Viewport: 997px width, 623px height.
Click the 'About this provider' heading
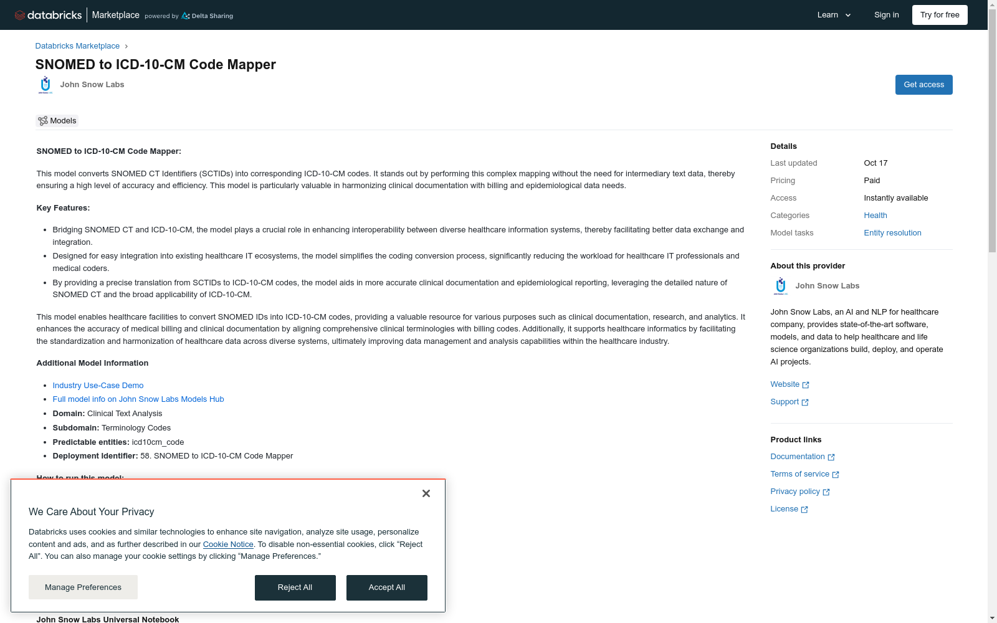pos(808,266)
